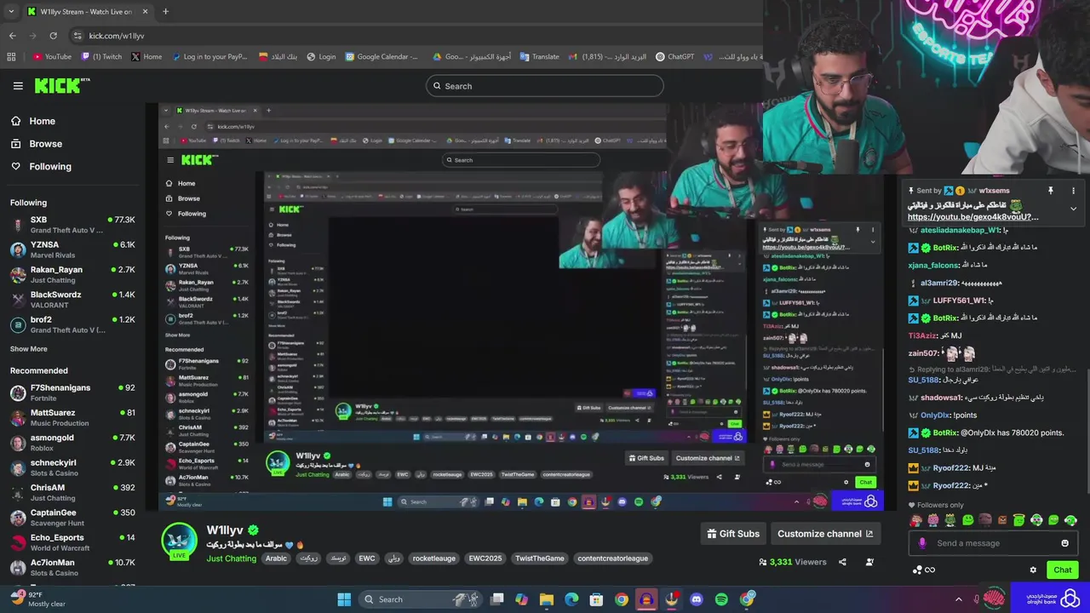Open Rakan_Rayan channel
This screenshot has width=1090, height=613.
(x=72, y=274)
